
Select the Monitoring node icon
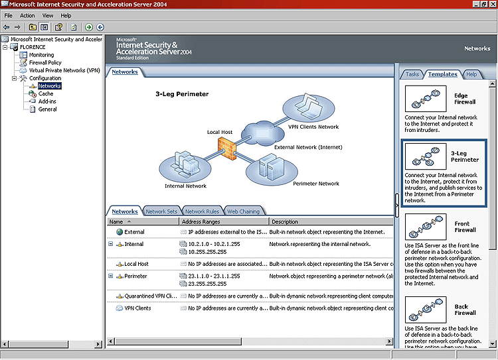(x=23, y=55)
